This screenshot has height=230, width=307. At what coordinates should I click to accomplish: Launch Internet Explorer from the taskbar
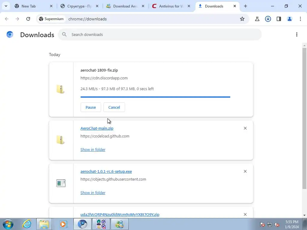[27, 224]
